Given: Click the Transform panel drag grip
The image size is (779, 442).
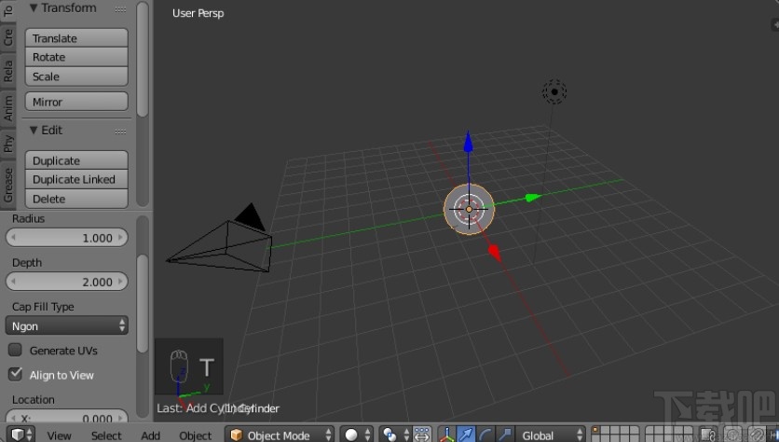Looking at the screenshot, I should tap(120, 9).
